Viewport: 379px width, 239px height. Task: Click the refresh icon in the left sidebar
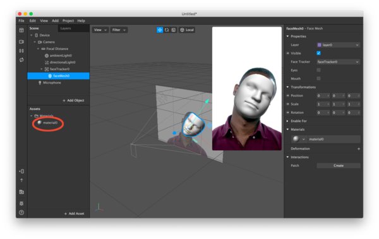point(21,59)
